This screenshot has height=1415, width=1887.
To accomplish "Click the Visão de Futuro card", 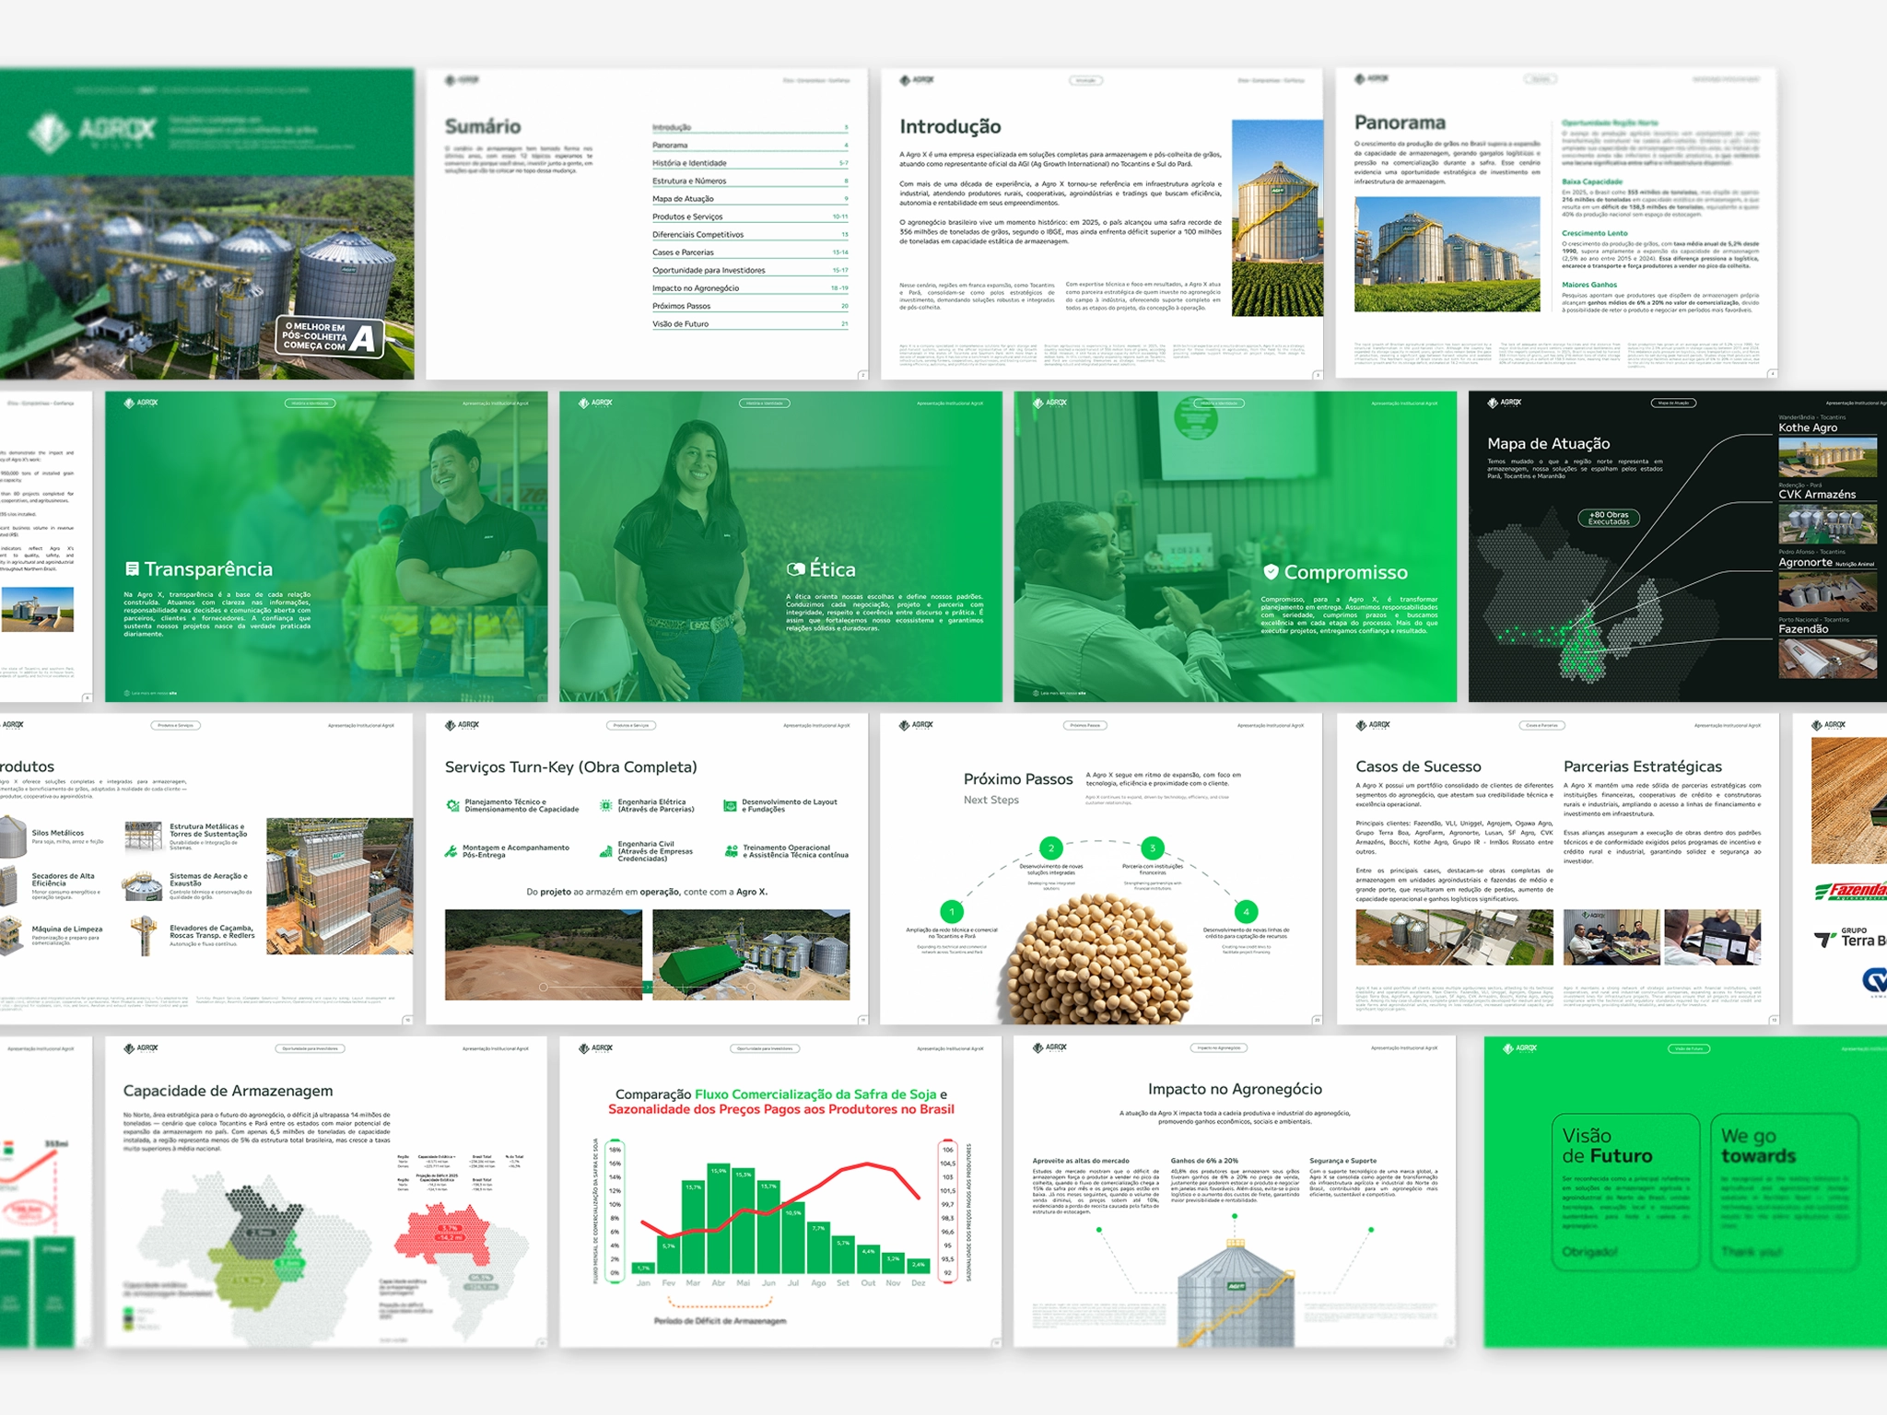I will tap(1625, 1192).
